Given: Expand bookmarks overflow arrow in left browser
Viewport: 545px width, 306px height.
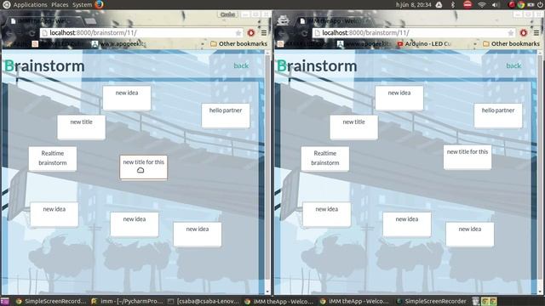Looking at the screenshot, I should coord(203,44).
